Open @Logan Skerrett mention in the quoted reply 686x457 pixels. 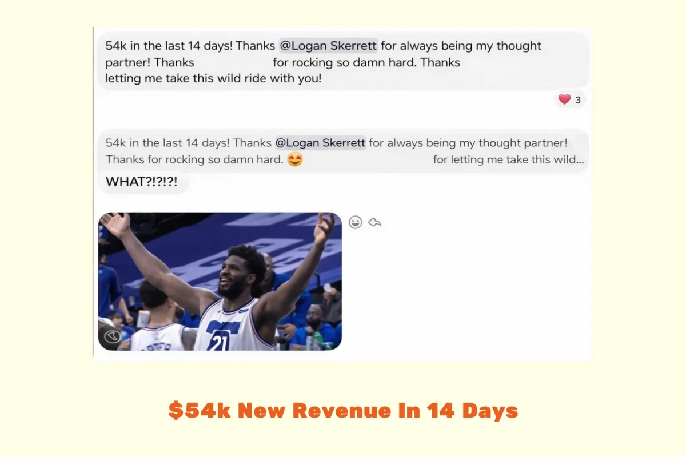click(x=321, y=143)
